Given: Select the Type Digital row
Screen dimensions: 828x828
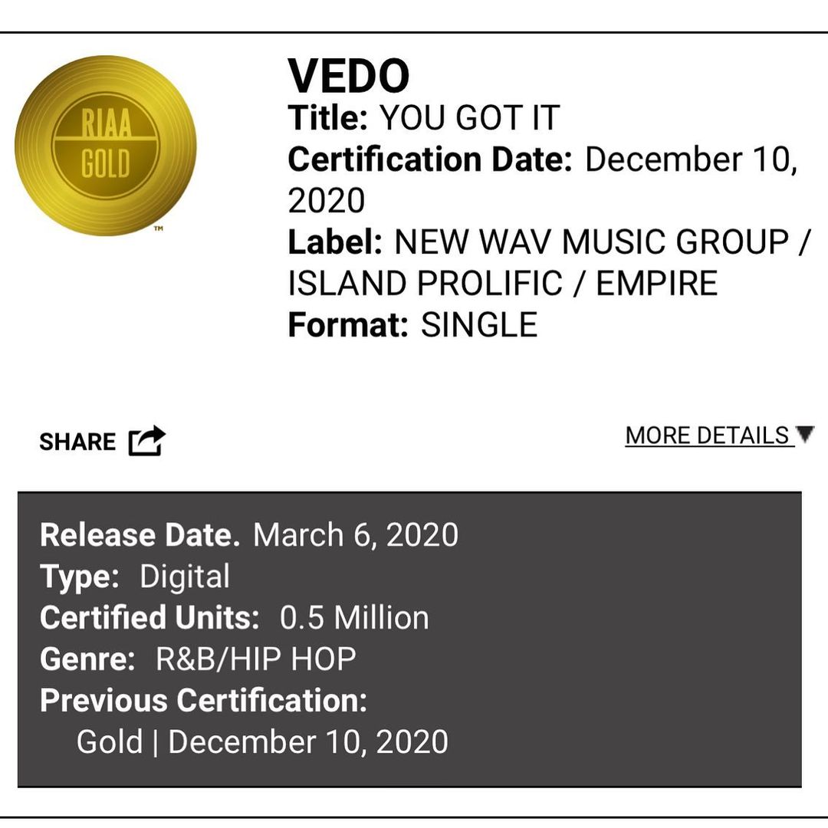Looking at the screenshot, I should (x=135, y=577).
